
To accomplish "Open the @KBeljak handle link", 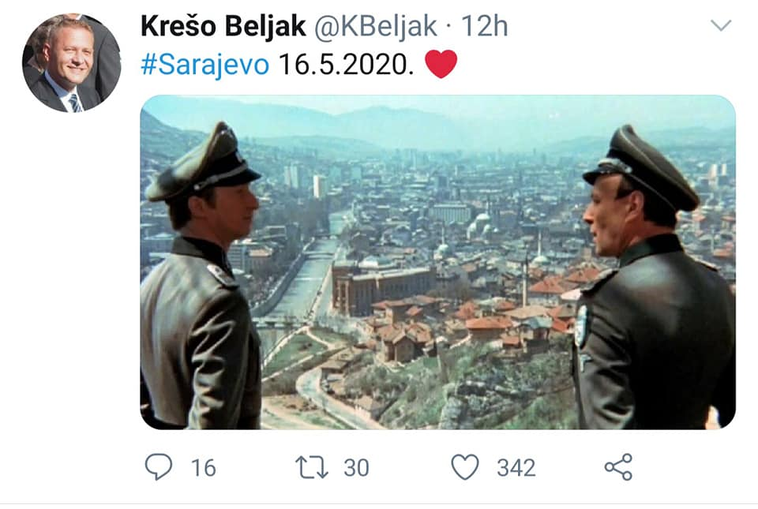I will click(376, 26).
